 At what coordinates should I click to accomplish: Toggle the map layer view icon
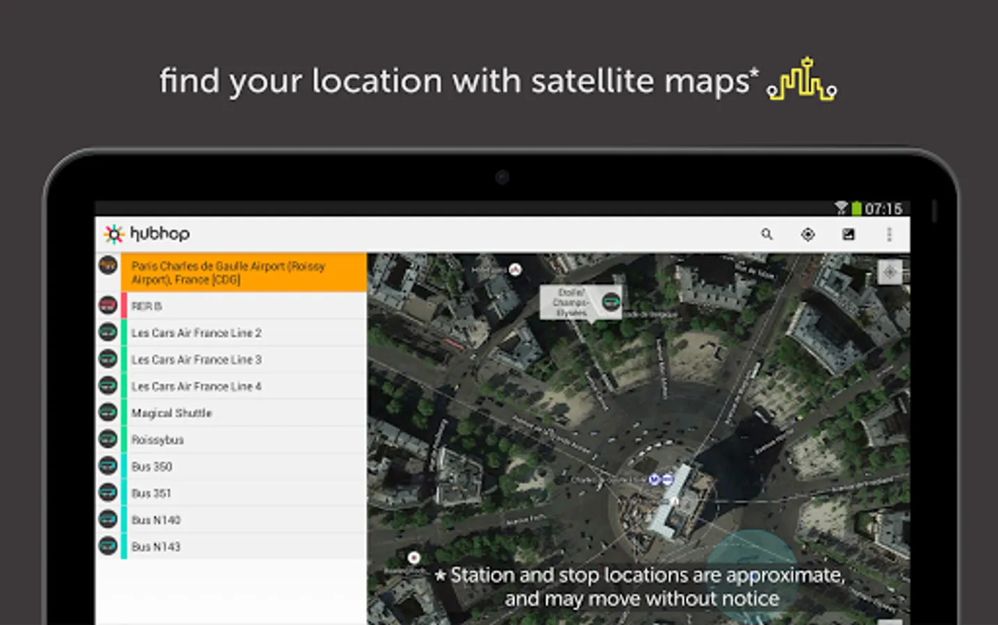coord(849,234)
